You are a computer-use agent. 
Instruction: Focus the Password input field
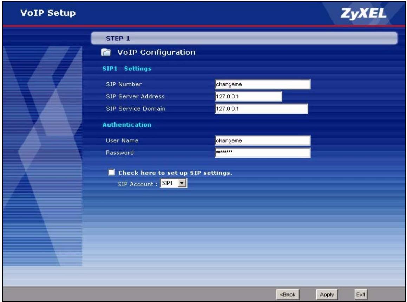point(263,153)
